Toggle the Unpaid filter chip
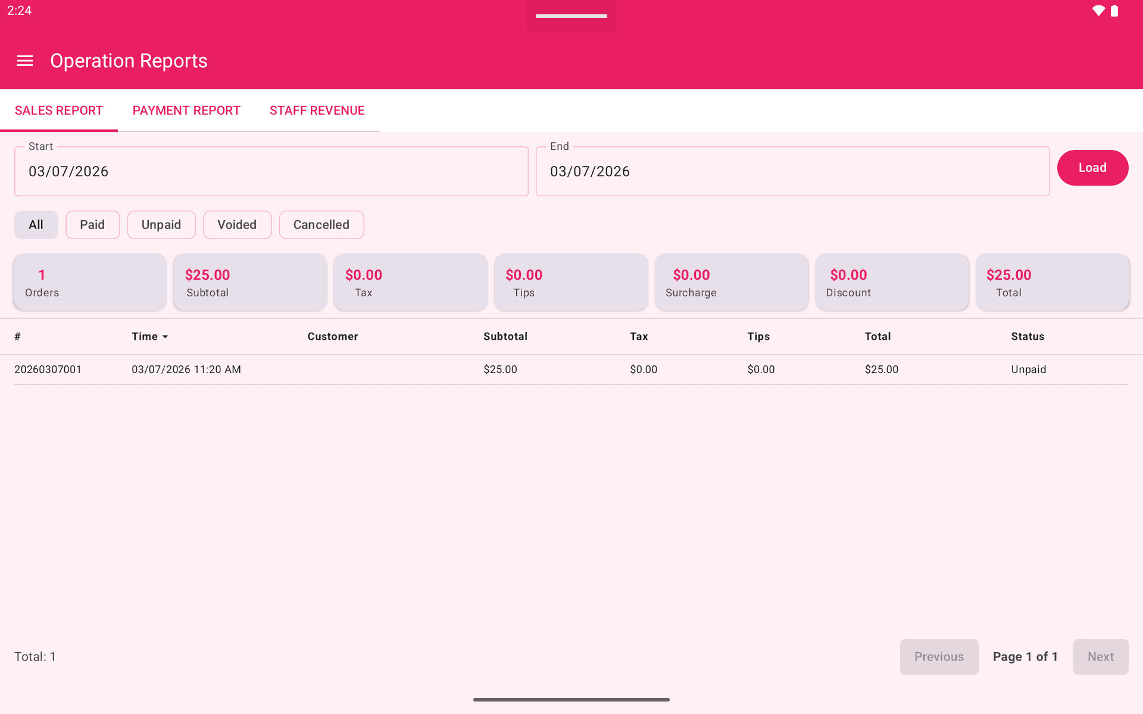Image resolution: width=1143 pixels, height=714 pixels. [161, 225]
